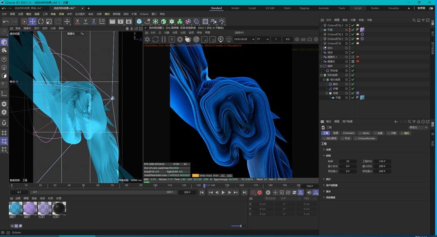Viewport: 437px width, 237px height.
Task: Collapse the 布料曲面 tree node
Action: tap(321, 75)
